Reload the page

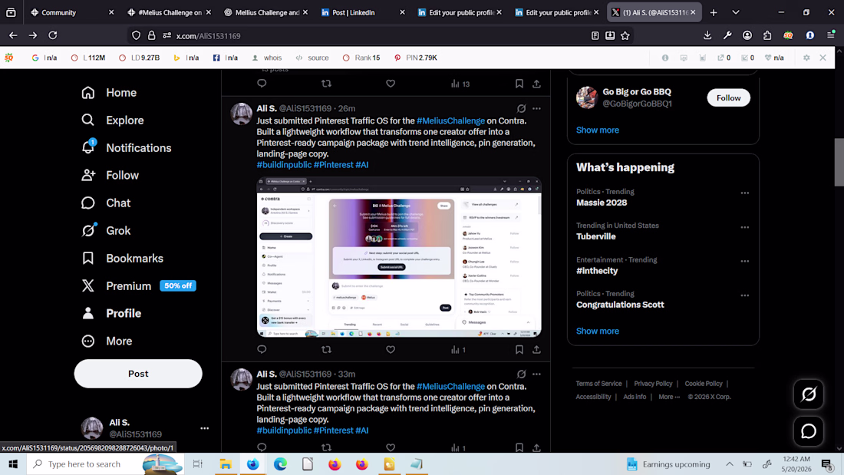(53, 35)
